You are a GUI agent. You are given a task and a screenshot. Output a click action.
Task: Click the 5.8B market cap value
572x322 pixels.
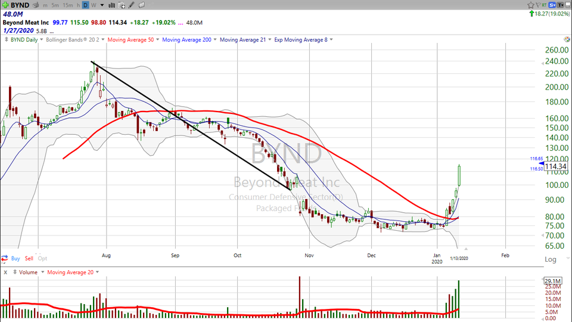point(42,32)
